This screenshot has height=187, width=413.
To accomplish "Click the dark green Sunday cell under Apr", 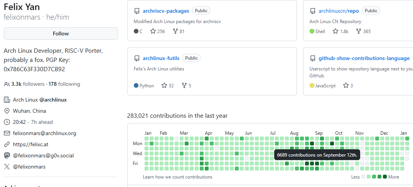I will tap(207, 139).
